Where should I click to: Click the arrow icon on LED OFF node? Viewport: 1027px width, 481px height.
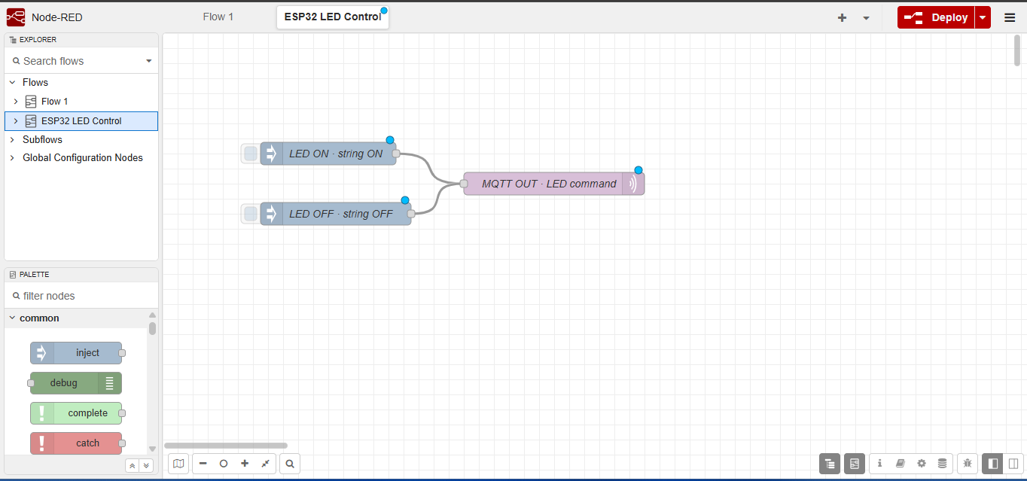(x=271, y=214)
